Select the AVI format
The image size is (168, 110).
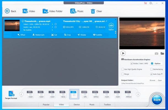tap(74, 94)
